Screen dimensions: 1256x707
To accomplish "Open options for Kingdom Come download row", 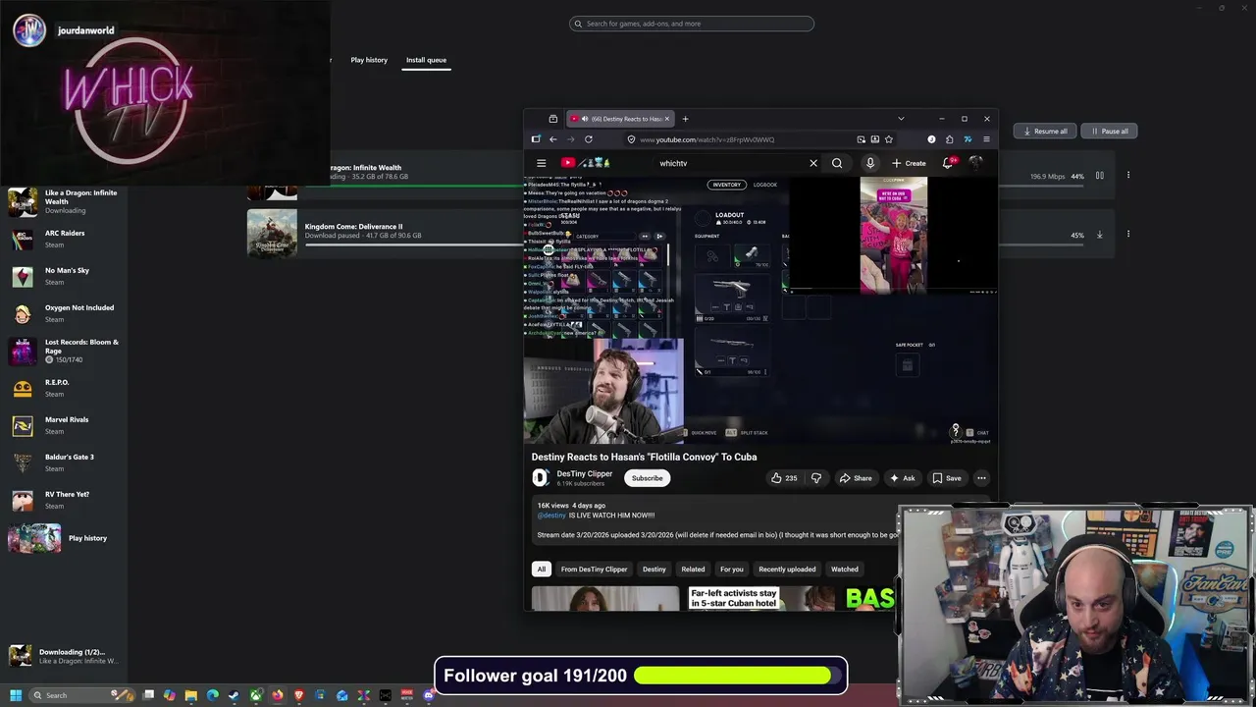I will pyautogui.click(x=1128, y=235).
